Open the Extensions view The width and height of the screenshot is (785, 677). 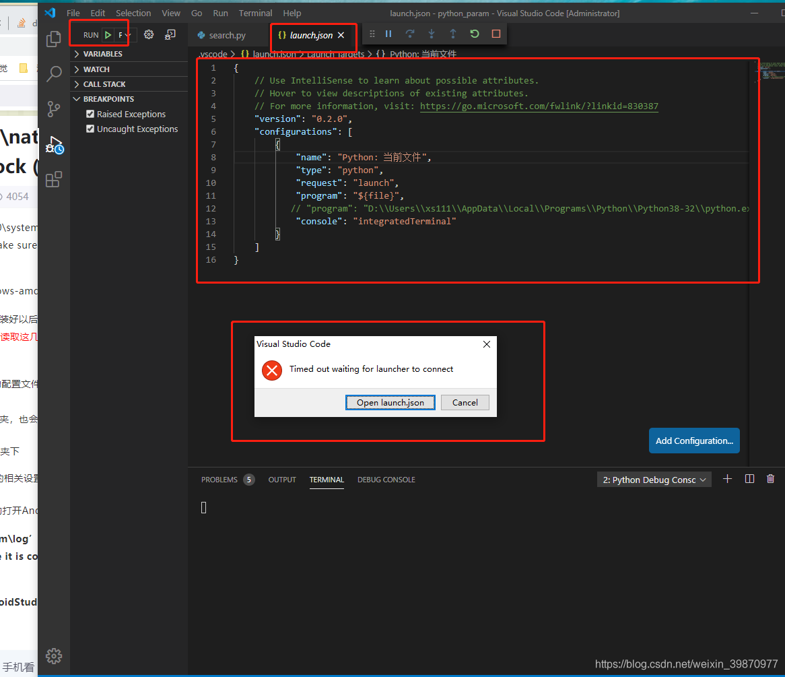click(53, 179)
